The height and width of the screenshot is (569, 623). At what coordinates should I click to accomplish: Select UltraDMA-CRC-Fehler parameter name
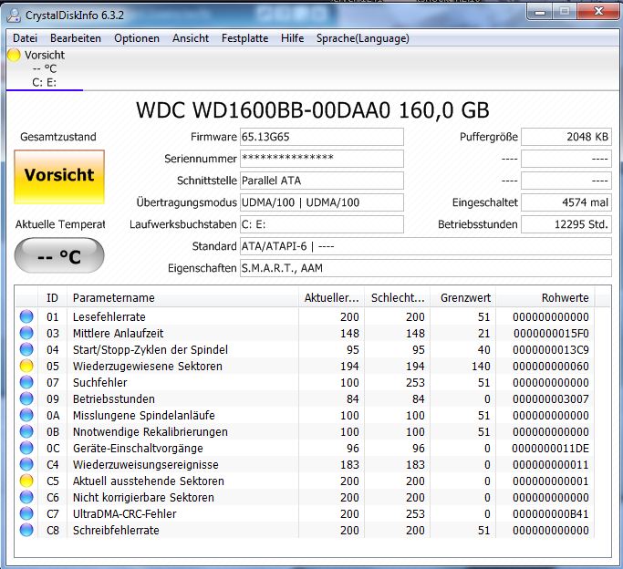pyautogui.click(x=124, y=513)
